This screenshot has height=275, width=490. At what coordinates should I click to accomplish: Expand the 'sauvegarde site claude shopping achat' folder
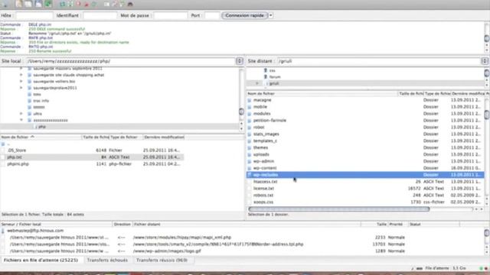(x=21, y=75)
